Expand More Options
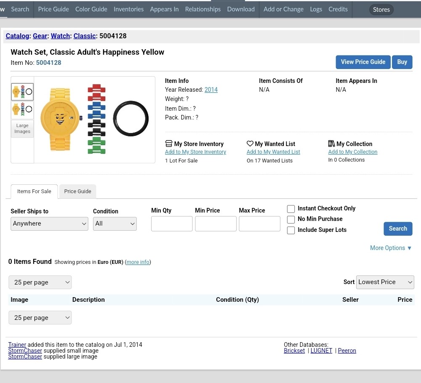Screen dimensions: 421x383 391,248
